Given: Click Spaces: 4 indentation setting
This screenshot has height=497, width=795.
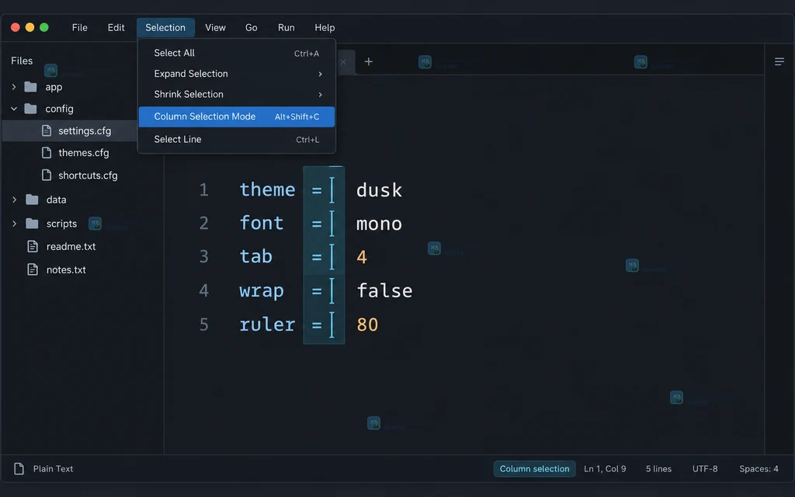Looking at the screenshot, I should coord(759,468).
